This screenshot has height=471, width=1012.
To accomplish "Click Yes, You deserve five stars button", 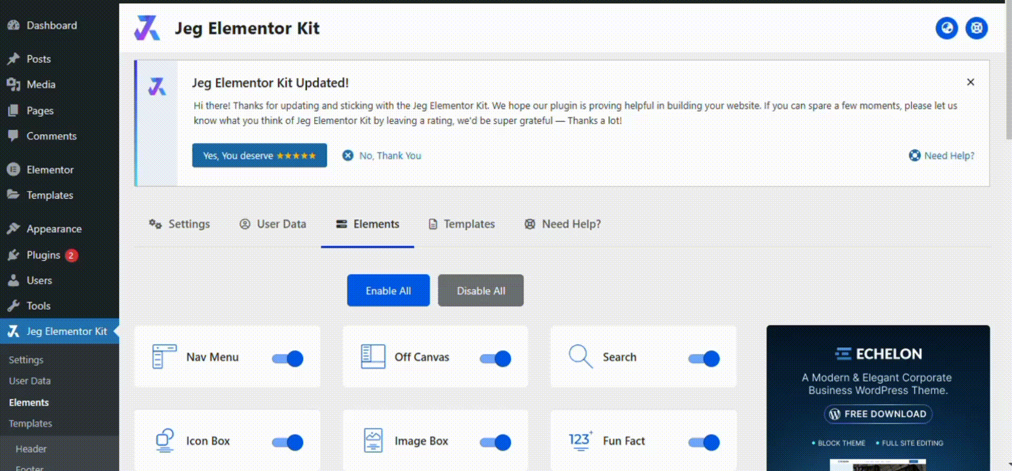I will (x=259, y=155).
